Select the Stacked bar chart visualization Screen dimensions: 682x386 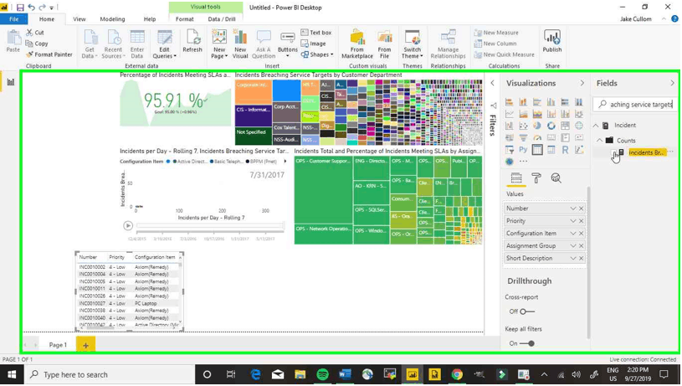[509, 102]
